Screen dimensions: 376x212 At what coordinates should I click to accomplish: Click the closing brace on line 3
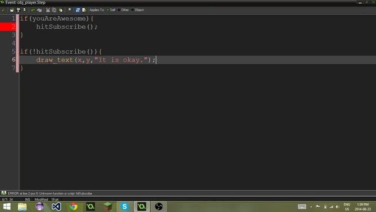pos(22,35)
